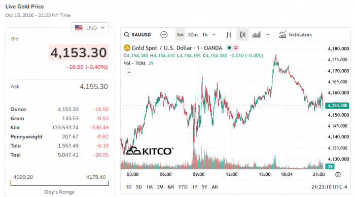
Task: Switch to the 30m interval
Action: click(x=193, y=35)
